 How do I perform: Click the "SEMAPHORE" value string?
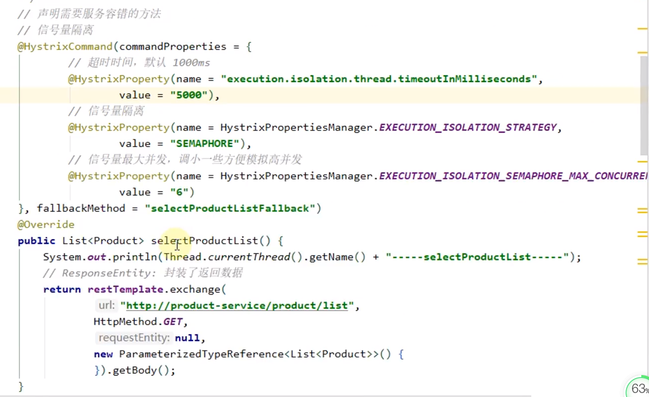(204, 143)
